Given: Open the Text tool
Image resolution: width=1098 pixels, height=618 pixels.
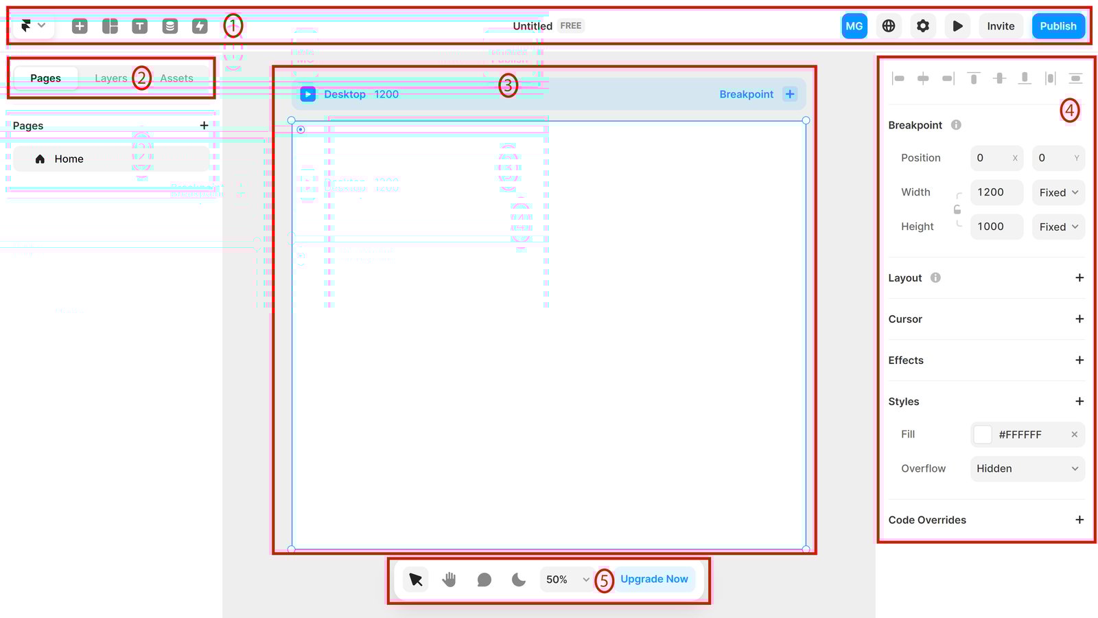Looking at the screenshot, I should pos(139,25).
